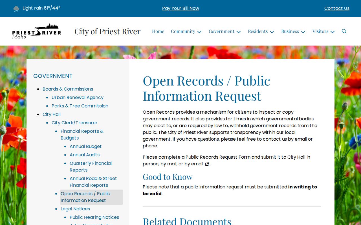This screenshot has width=361, height=225.
Task: Open Public Hearing Notices link
Action: click(94, 217)
